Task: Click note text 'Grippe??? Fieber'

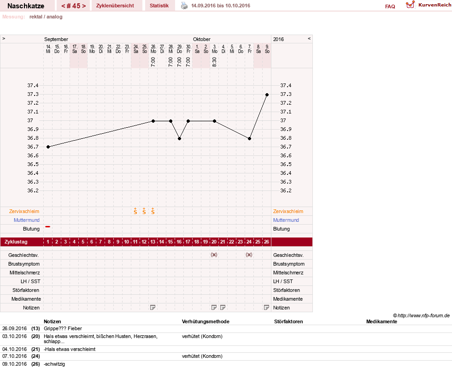Action: point(63,328)
